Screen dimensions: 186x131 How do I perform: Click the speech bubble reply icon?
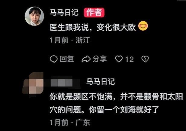click(x=54, y=59)
